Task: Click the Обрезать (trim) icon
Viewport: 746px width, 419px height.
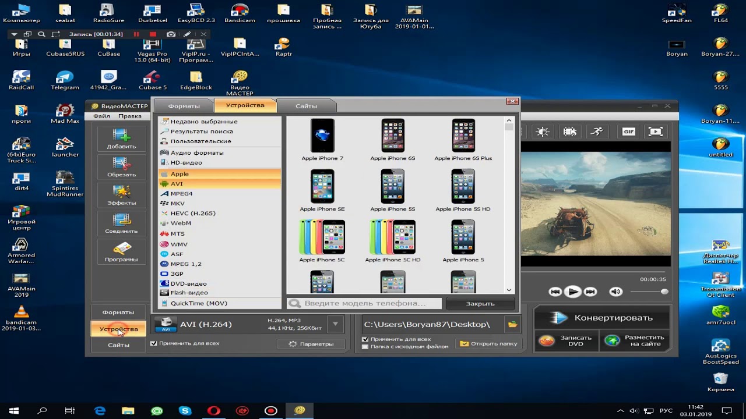Action: click(x=121, y=168)
